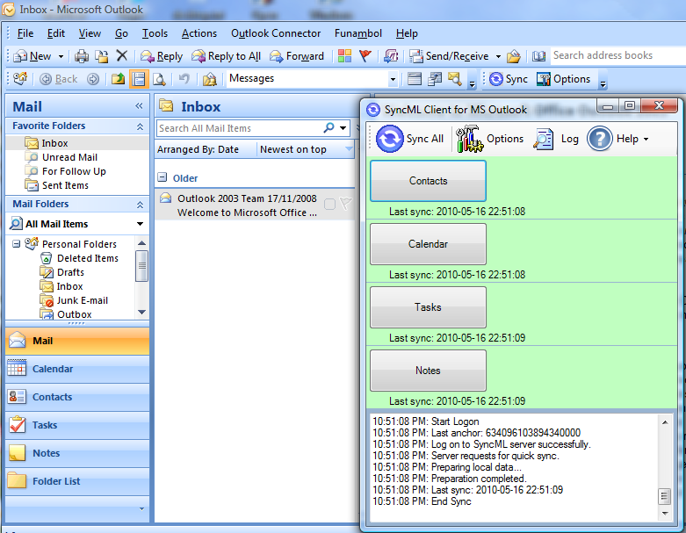
Task: Open the Log viewer icon
Action: click(x=545, y=139)
